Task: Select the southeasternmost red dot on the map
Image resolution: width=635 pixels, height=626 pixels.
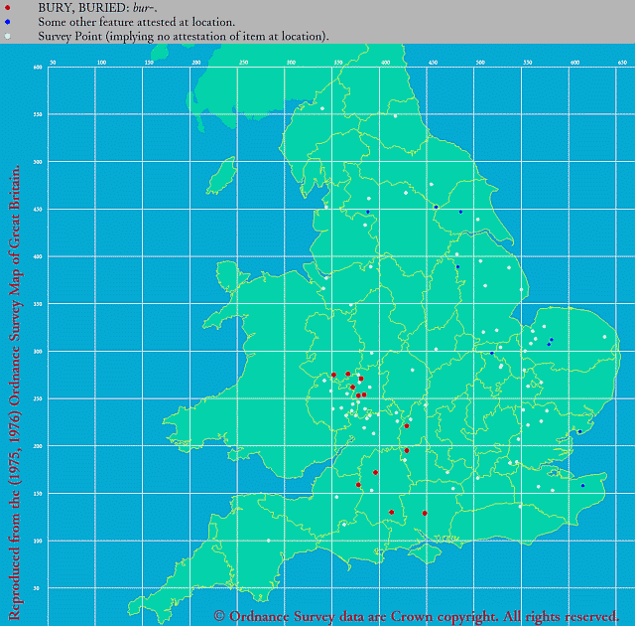Action: point(425,513)
